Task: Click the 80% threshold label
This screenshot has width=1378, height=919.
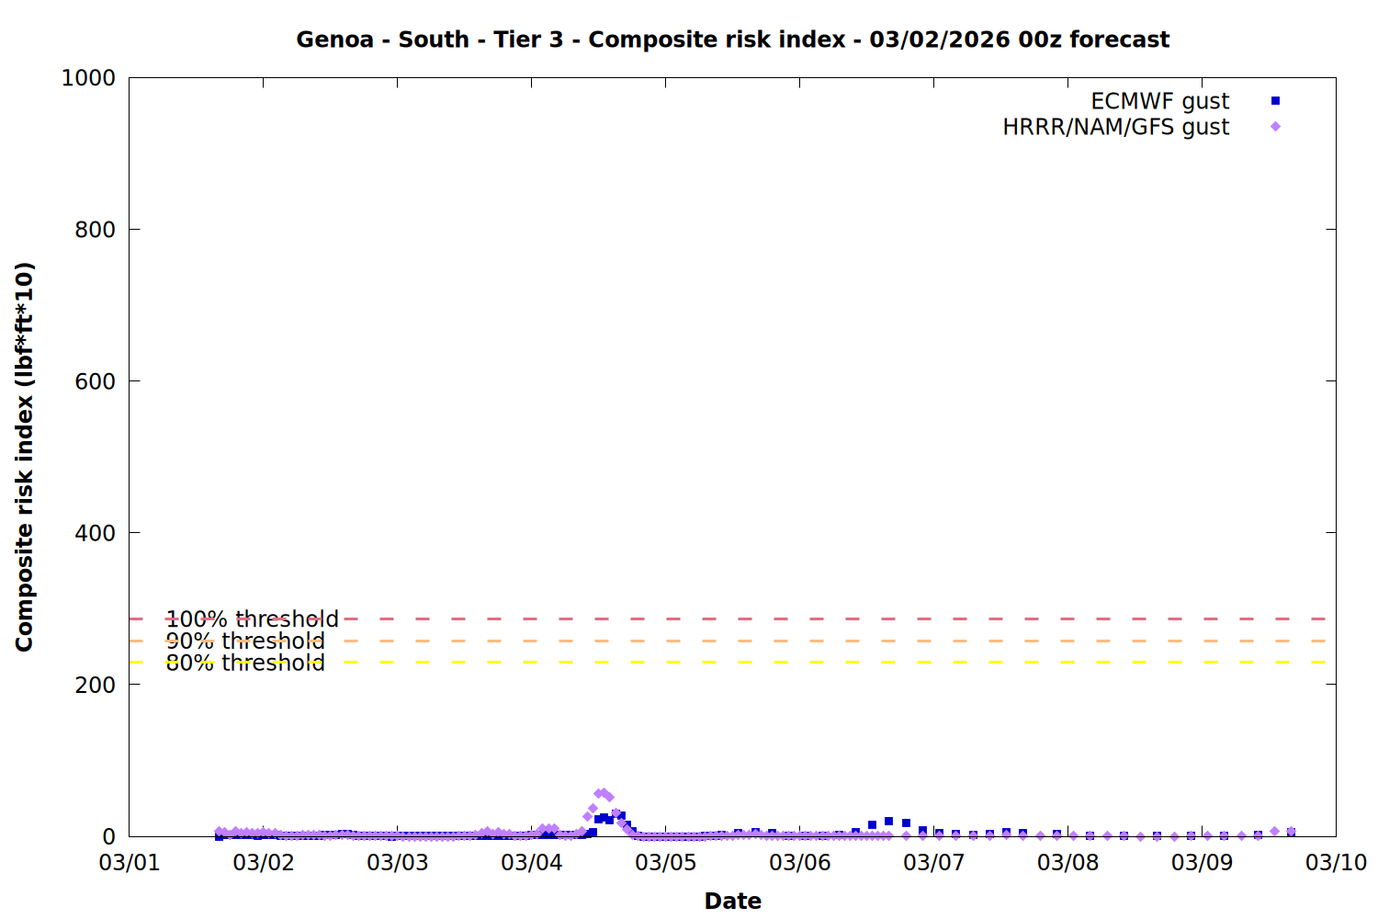Action: pos(245,663)
